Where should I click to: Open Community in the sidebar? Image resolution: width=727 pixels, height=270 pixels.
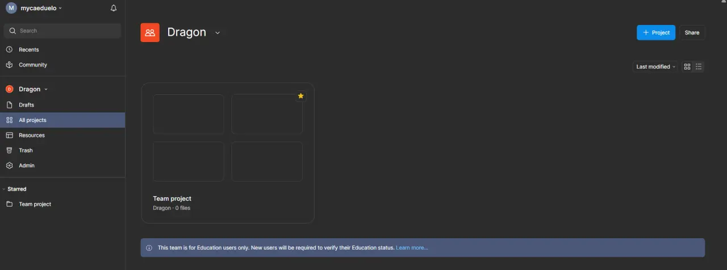[x=62, y=65]
